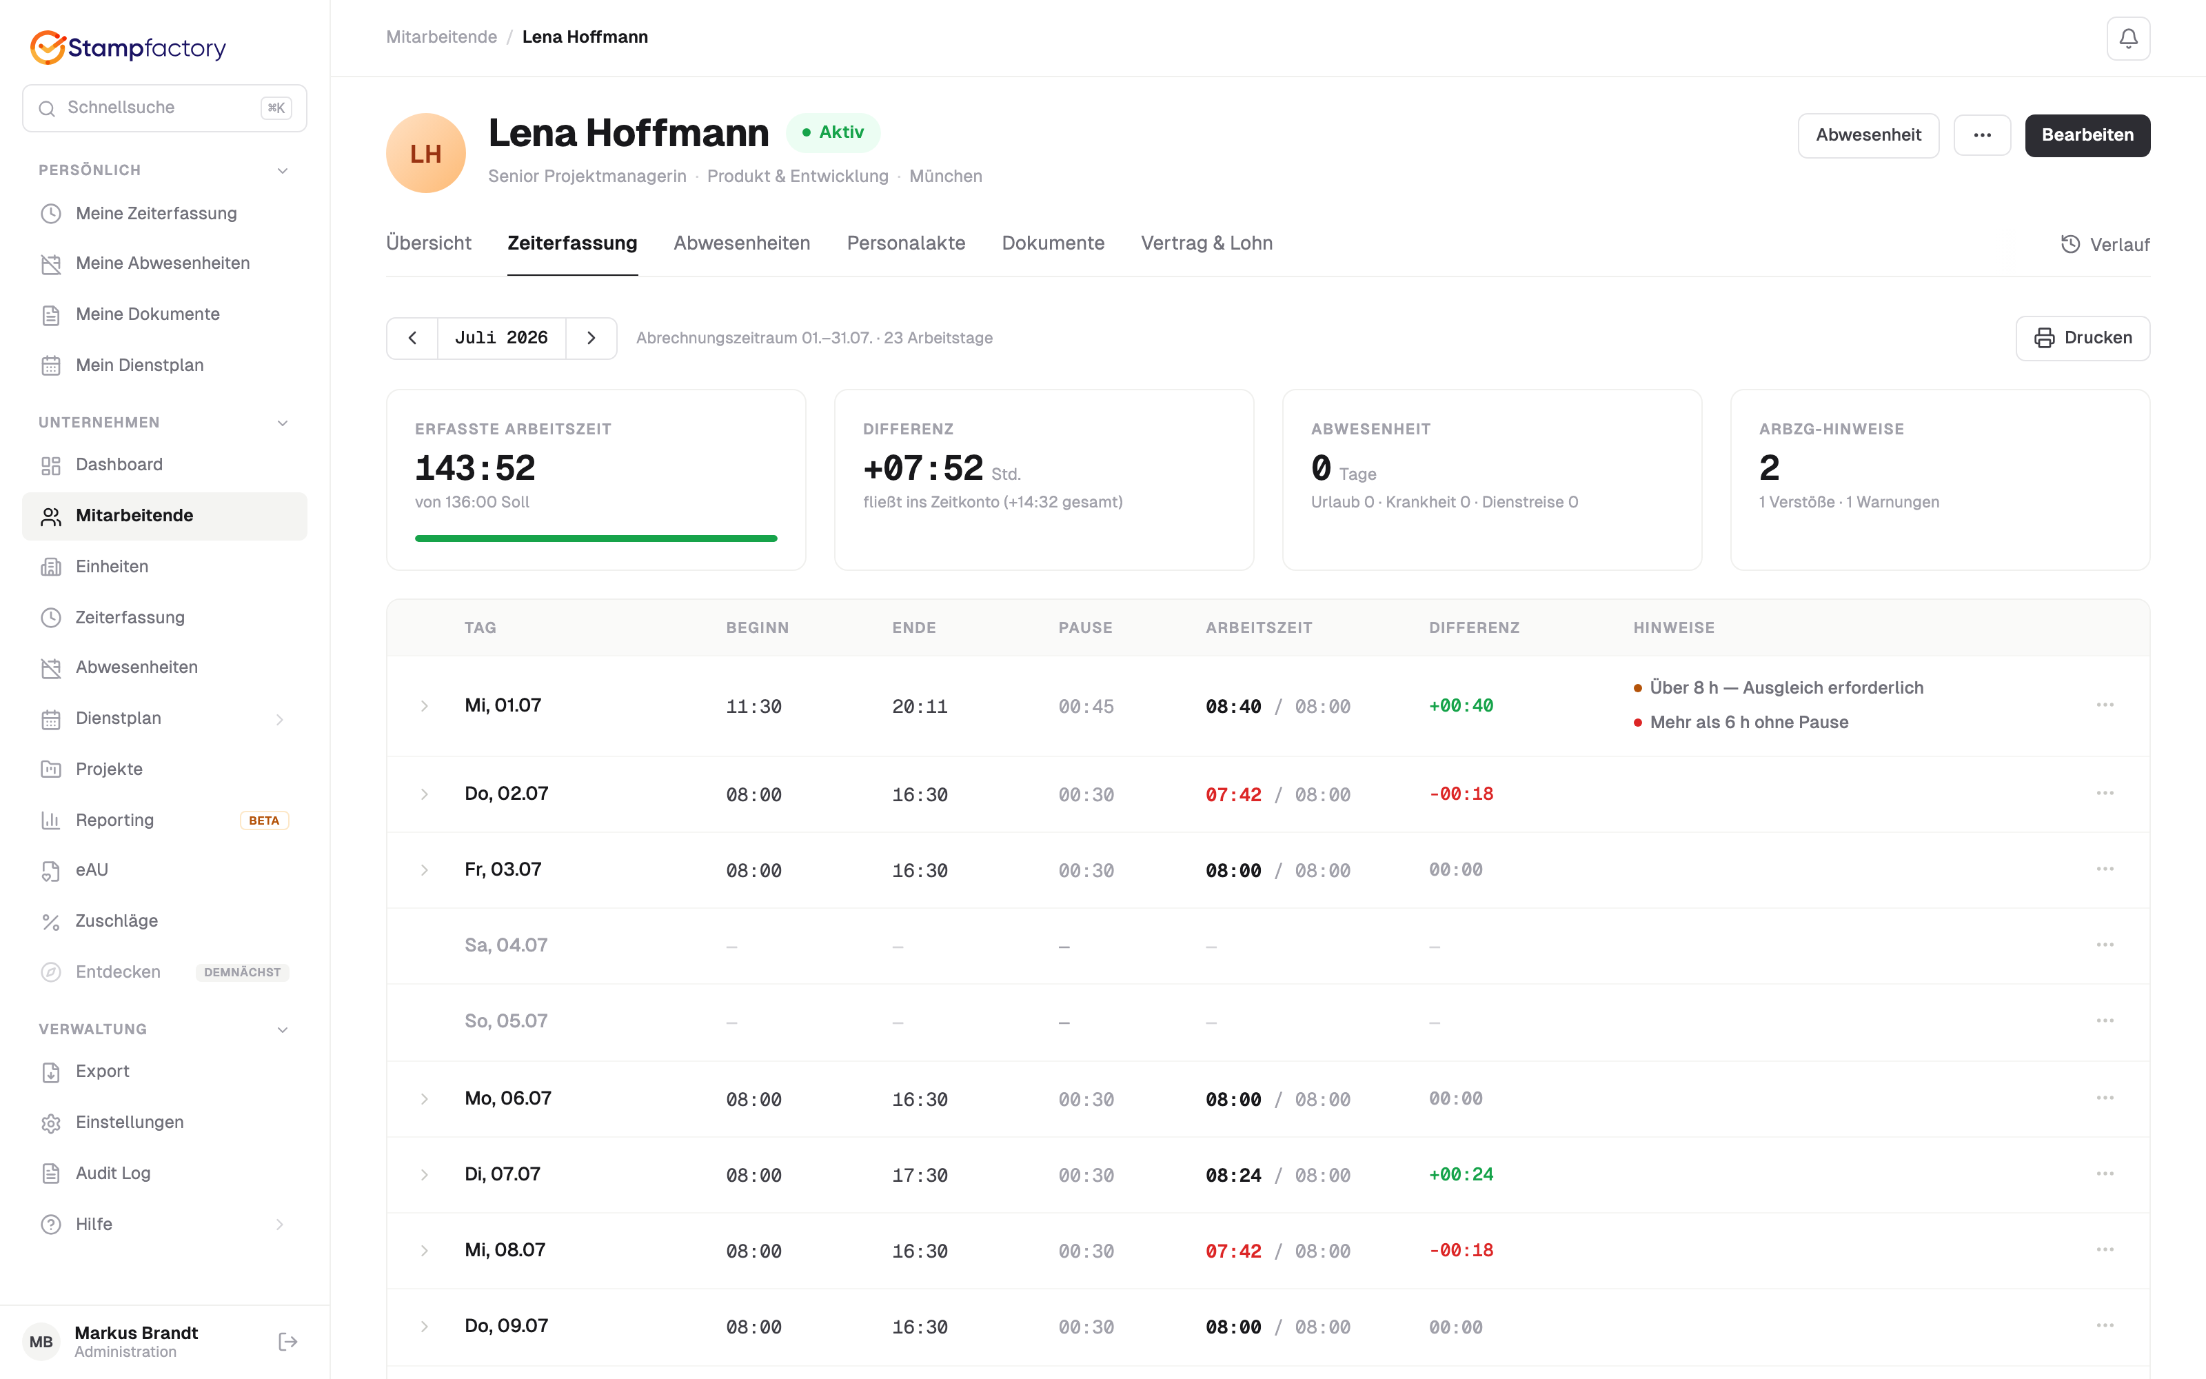This screenshot has width=2206, height=1379.
Task: Click the Bearbeiten button
Action: point(2087,135)
